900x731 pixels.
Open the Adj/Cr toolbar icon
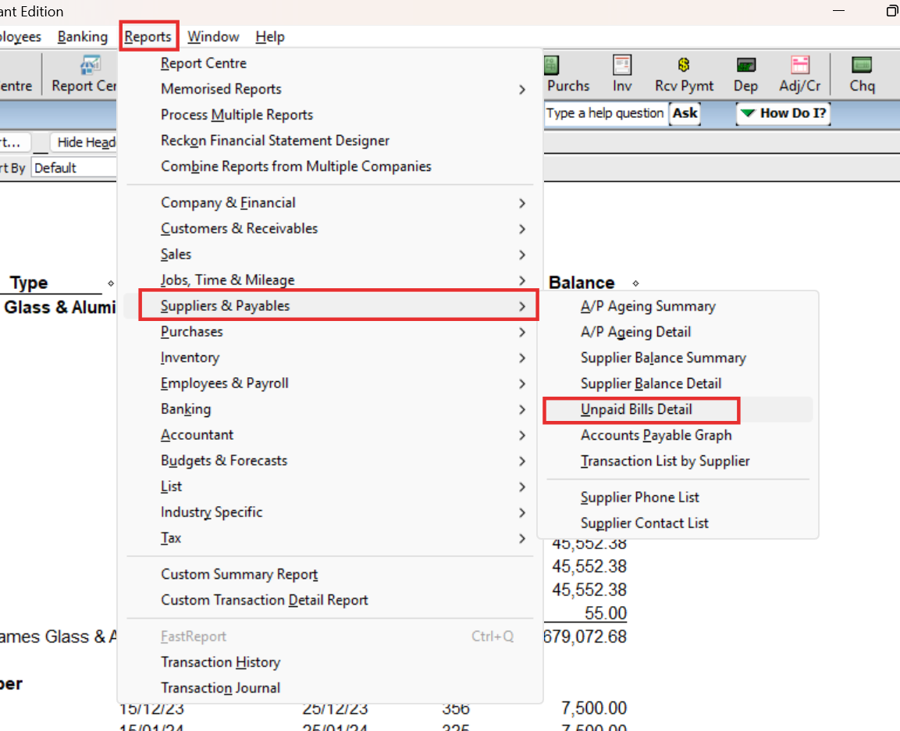click(x=799, y=74)
